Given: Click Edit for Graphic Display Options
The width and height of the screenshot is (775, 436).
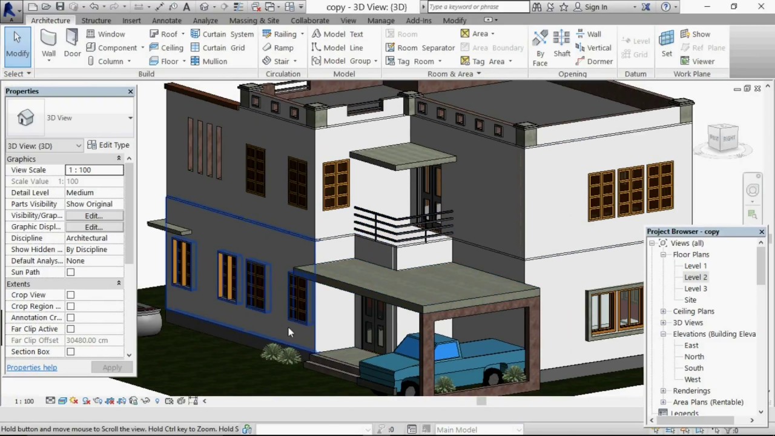Looking at the screenshot, I should (x=94, y=227).
